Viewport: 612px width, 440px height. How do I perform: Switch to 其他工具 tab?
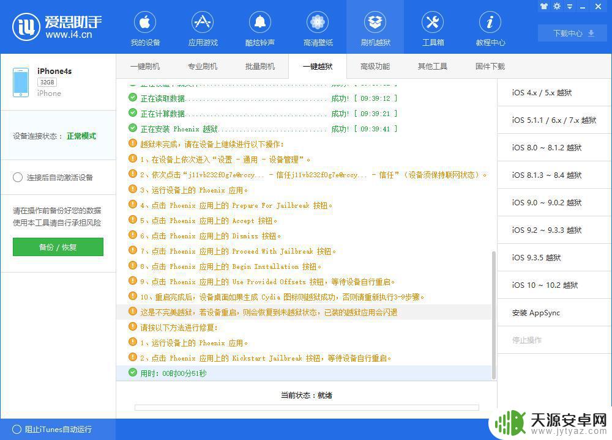tap(433, 67)
